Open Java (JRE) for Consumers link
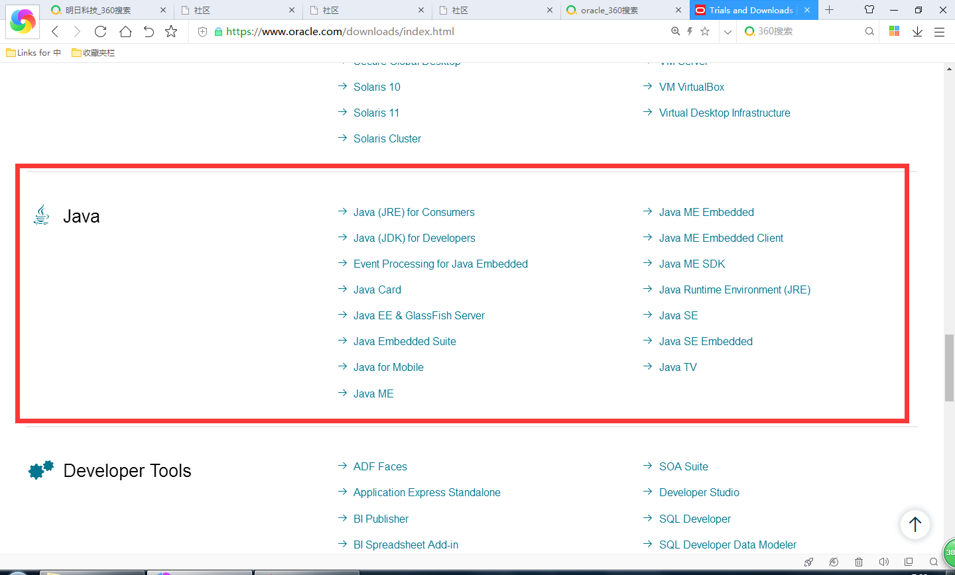 414,212
